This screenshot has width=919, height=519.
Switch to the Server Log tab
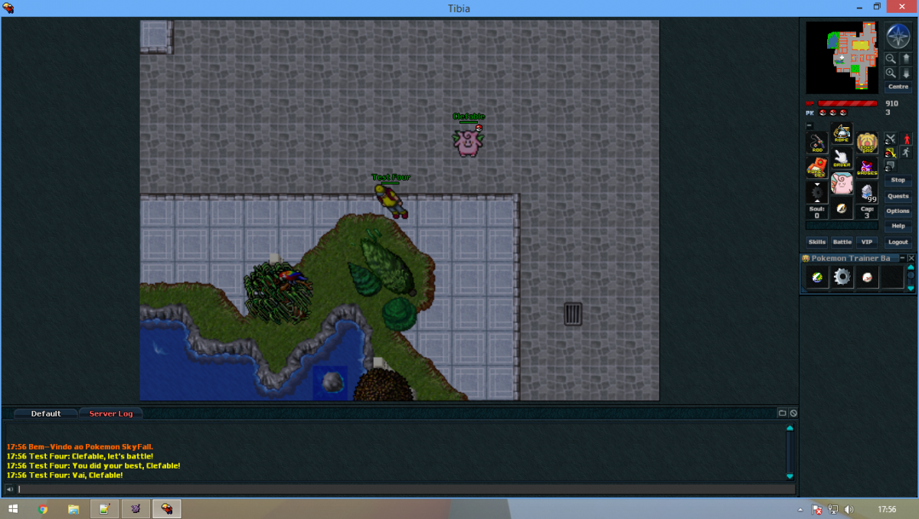pos(111,413)
